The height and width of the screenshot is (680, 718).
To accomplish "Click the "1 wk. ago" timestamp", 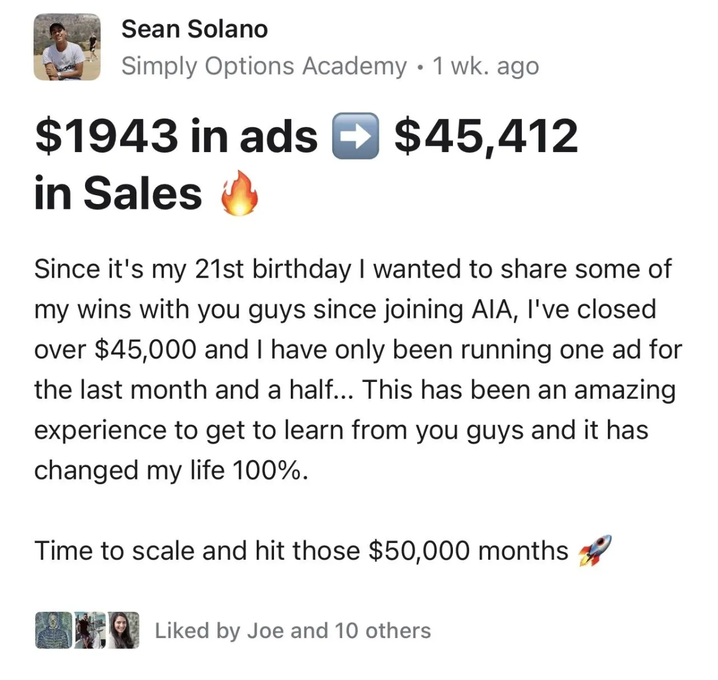I will click(x=485, y=66).
